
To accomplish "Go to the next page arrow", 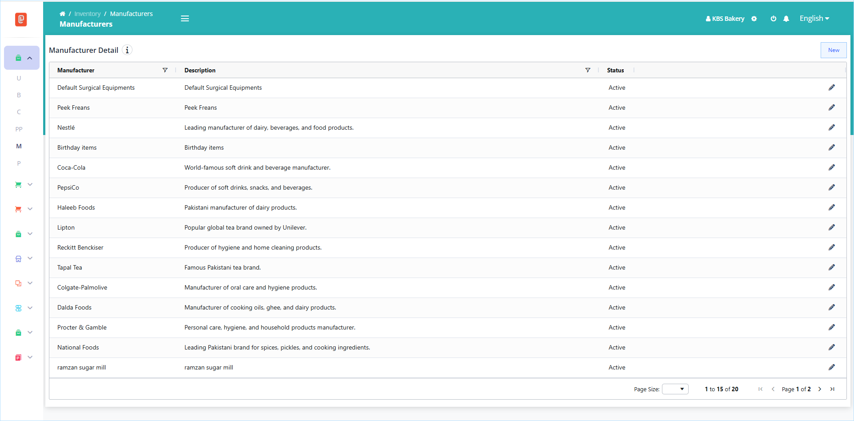I will pos(820,389).
